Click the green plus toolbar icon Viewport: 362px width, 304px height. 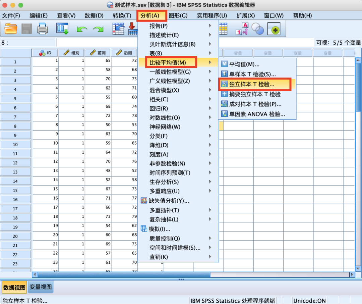(274, 30)
